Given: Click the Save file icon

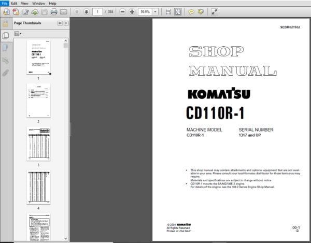Looking at the screenshot, I should (45, 12).
